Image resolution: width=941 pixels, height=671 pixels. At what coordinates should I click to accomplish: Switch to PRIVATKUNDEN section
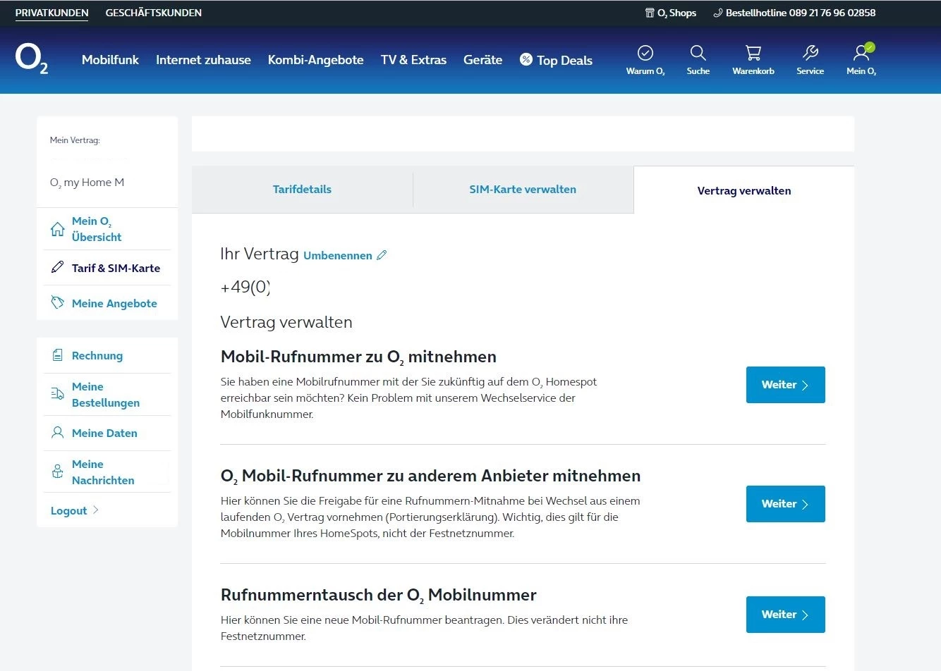(52, 13)
